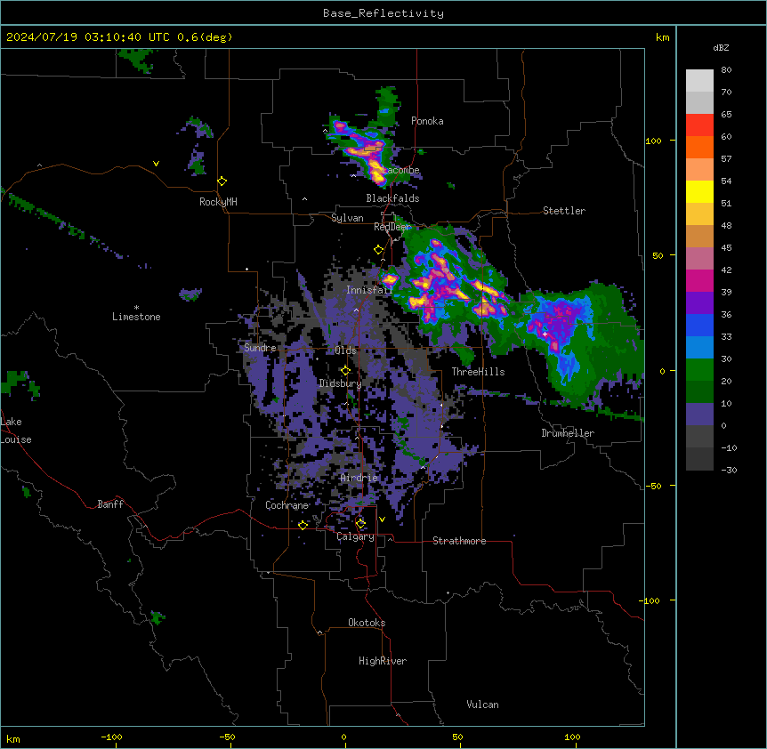Click the -50 tick on right axis

click(653, 486)
